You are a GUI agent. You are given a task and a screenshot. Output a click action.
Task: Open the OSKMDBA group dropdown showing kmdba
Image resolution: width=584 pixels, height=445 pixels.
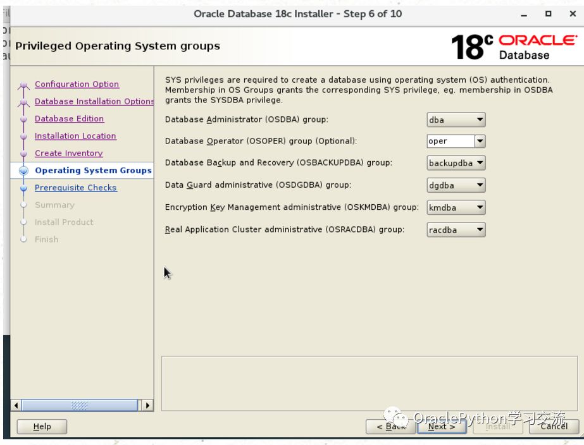click(x=456, y=207)
